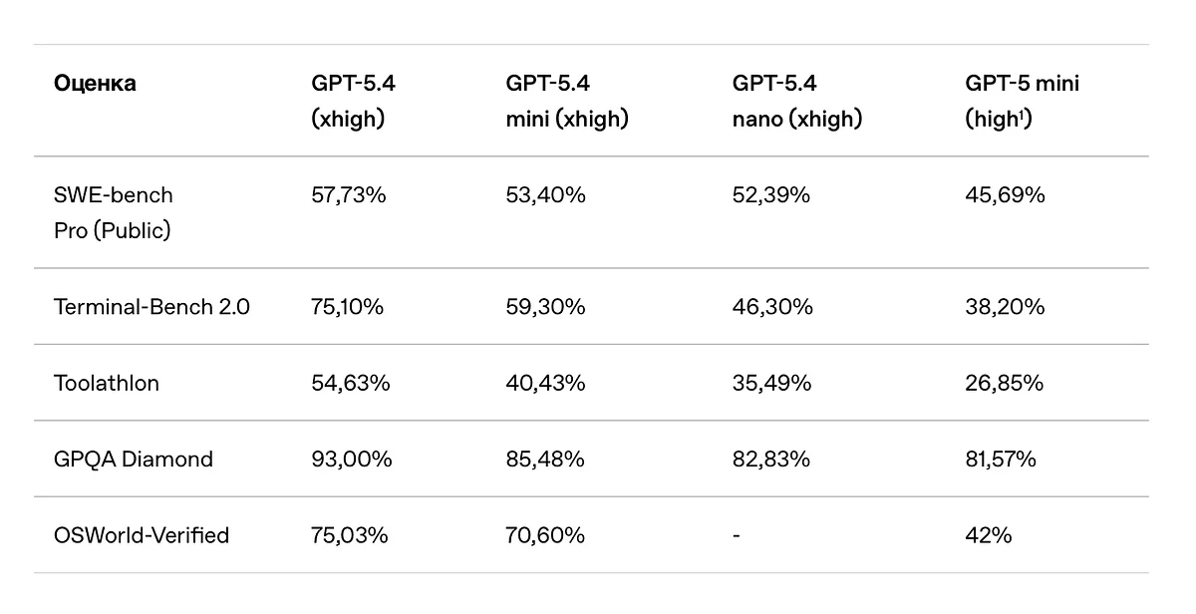Click the OSWorld-Verified row label
Screen dimensions: 1196x614
(x=142, y=535)
